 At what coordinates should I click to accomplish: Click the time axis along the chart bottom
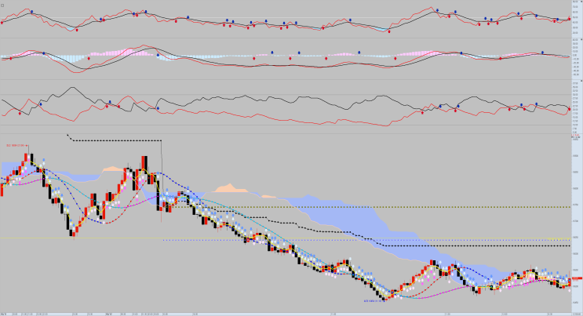click(x=285, y=314)
